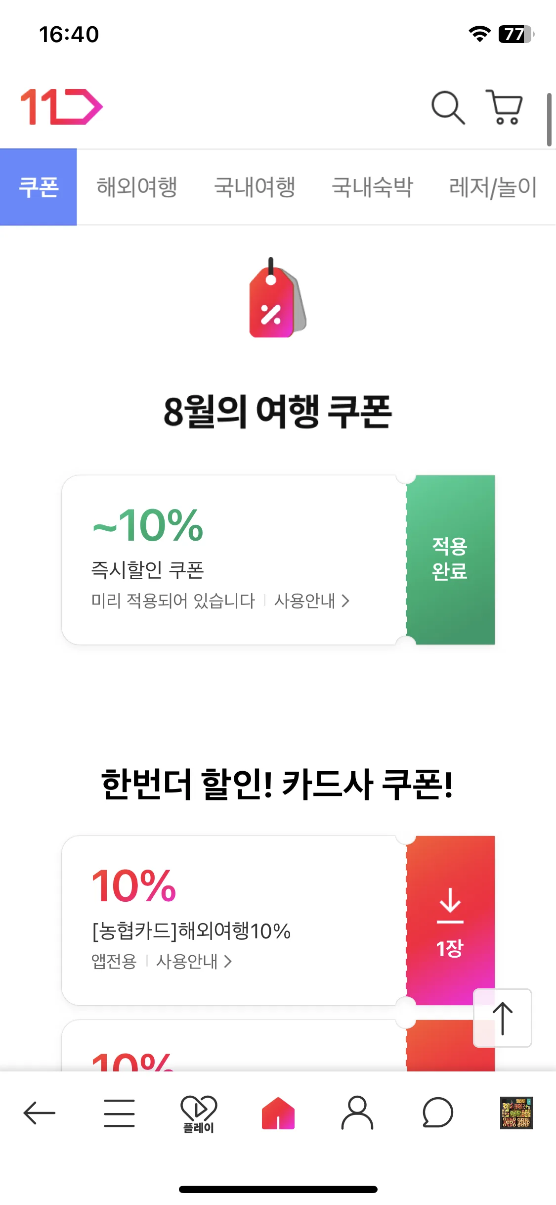Open the recently viewed product thumbnail
This screenshot has height=1205, width=556.
[516, 1113]
